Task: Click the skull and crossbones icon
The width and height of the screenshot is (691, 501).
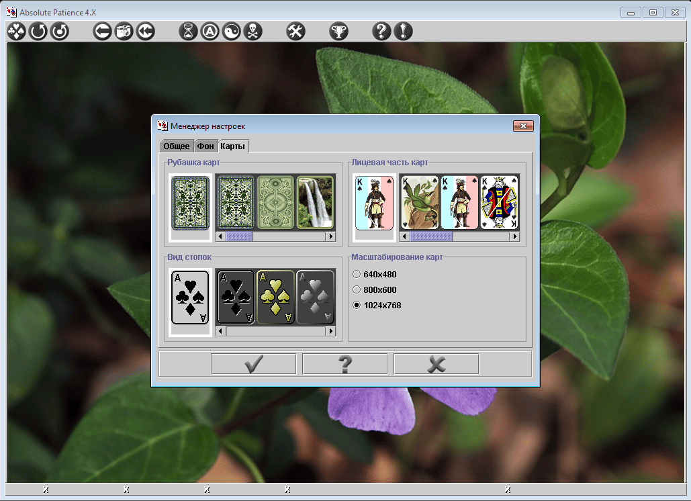Action: coord(252,31)
